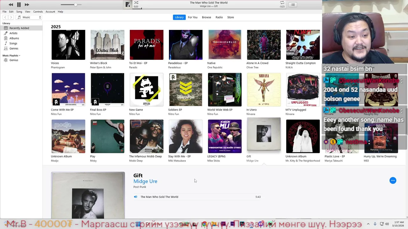408x229 pixels.
Task: Open the MTV Unplugged album cover
Action: coord(303,90)
